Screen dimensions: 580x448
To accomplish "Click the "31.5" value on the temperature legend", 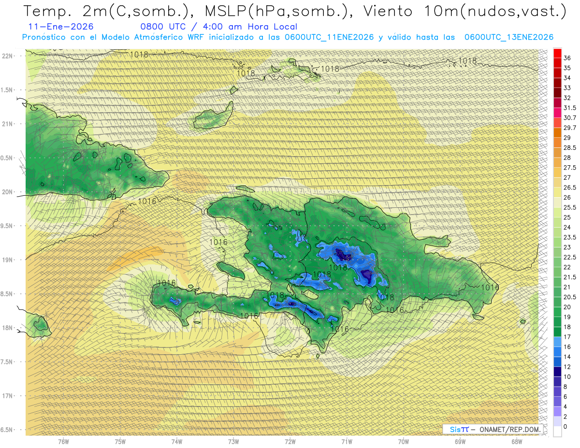I will point(570,108).
